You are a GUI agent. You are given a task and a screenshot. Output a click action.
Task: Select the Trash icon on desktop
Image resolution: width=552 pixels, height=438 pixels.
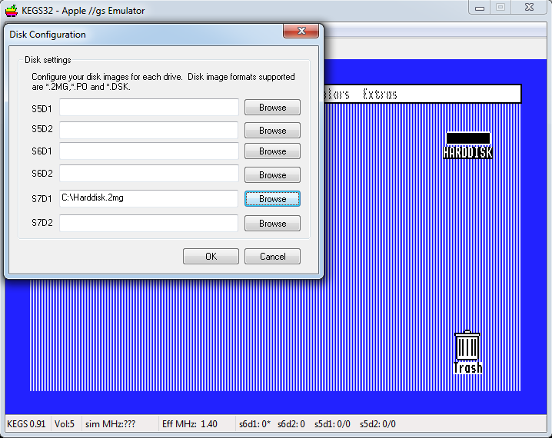pos(467,351)
